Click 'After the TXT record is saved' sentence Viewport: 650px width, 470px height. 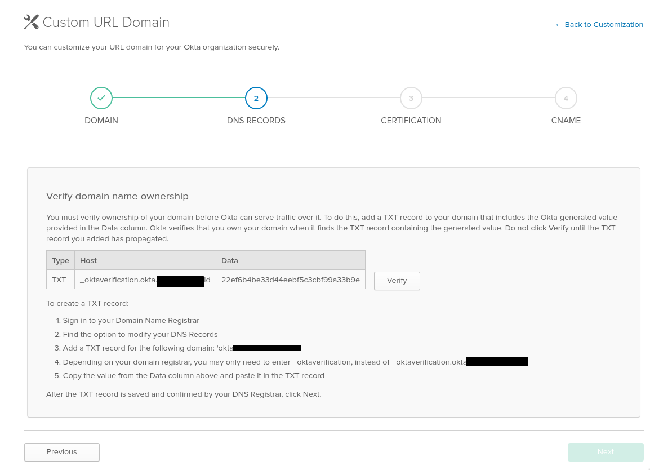coord(184,394)
